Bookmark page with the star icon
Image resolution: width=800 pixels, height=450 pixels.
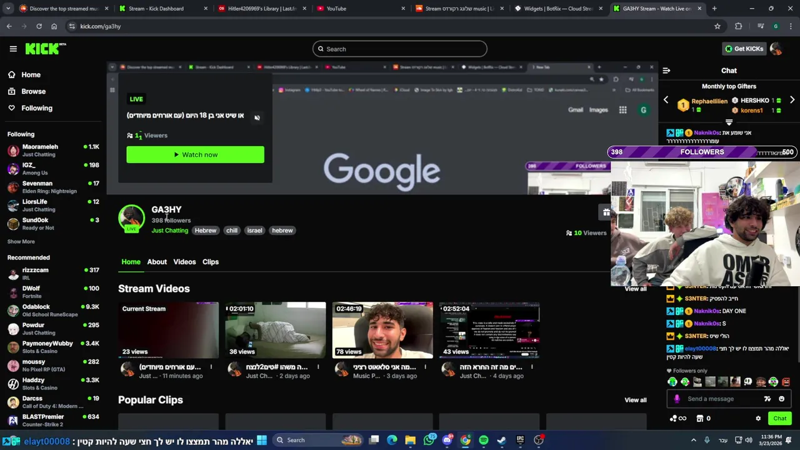pyautogui.click(x=717, y=26)
